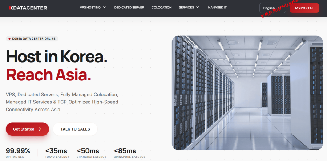Viewport: 327px width, 161px height.
Task: Click the <35ms Tokyo latency value
Action: click(56, 151)
